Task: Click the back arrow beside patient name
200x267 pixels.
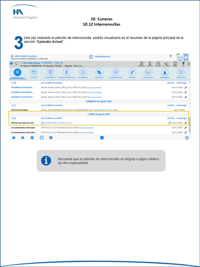Action: 12,63
